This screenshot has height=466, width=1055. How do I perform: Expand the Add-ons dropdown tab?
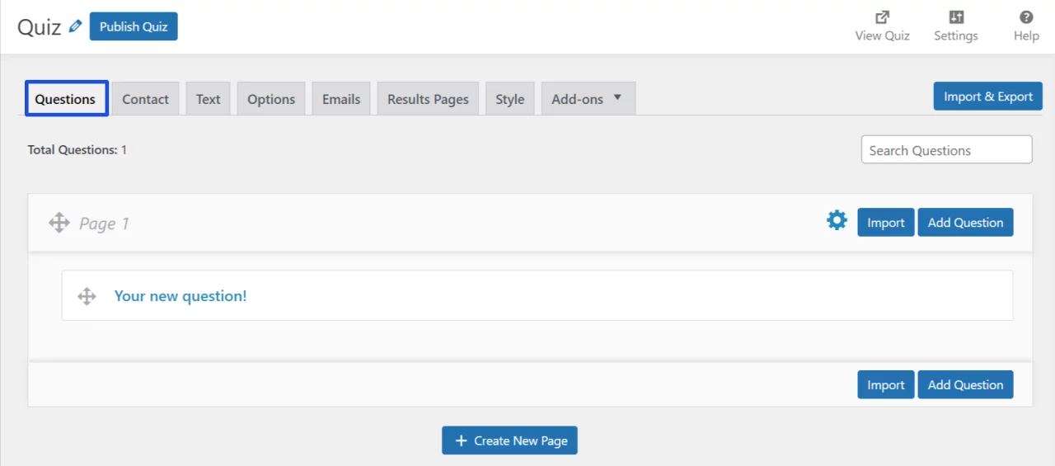[x=588, y=99]
